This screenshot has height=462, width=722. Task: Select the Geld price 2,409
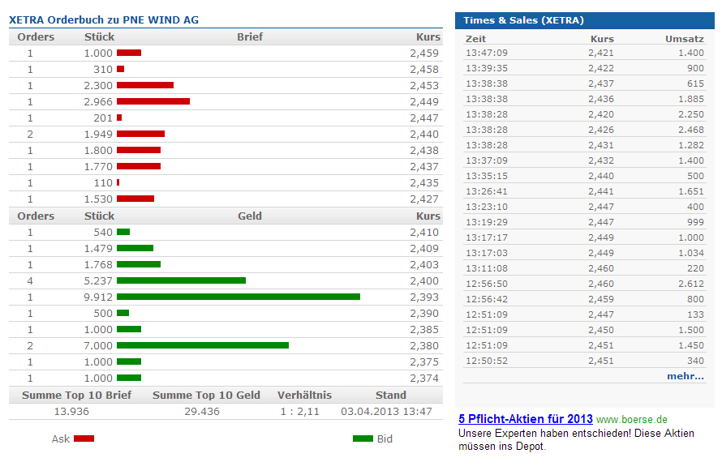424,249
